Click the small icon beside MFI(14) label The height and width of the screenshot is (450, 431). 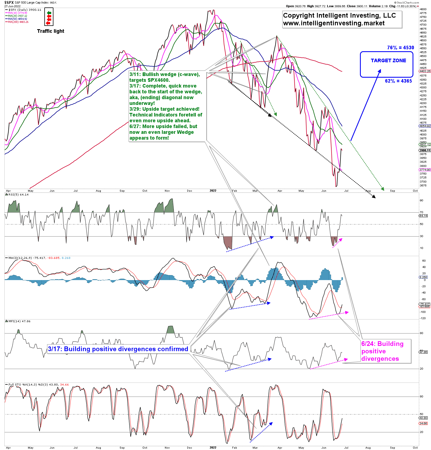[7, 321]
